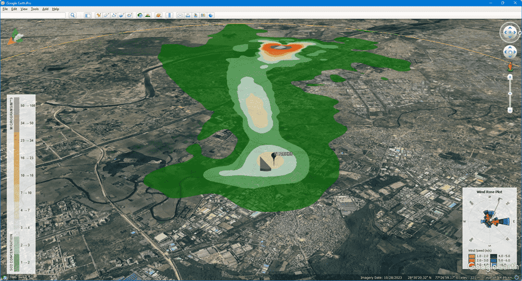This screenshot has width=522, height=281.
Task: Click the search input field
Action: pyautogui.click(x=33, y=15)
